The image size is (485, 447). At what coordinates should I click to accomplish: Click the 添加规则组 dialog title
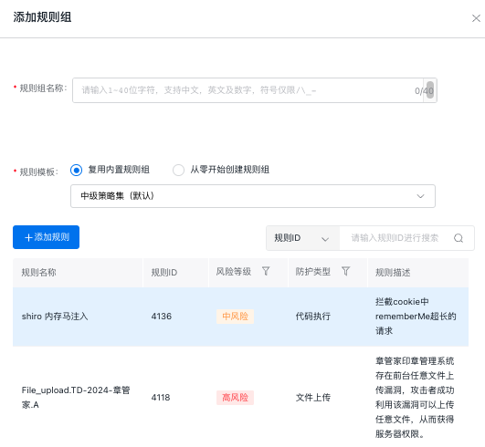click(42, 17)
